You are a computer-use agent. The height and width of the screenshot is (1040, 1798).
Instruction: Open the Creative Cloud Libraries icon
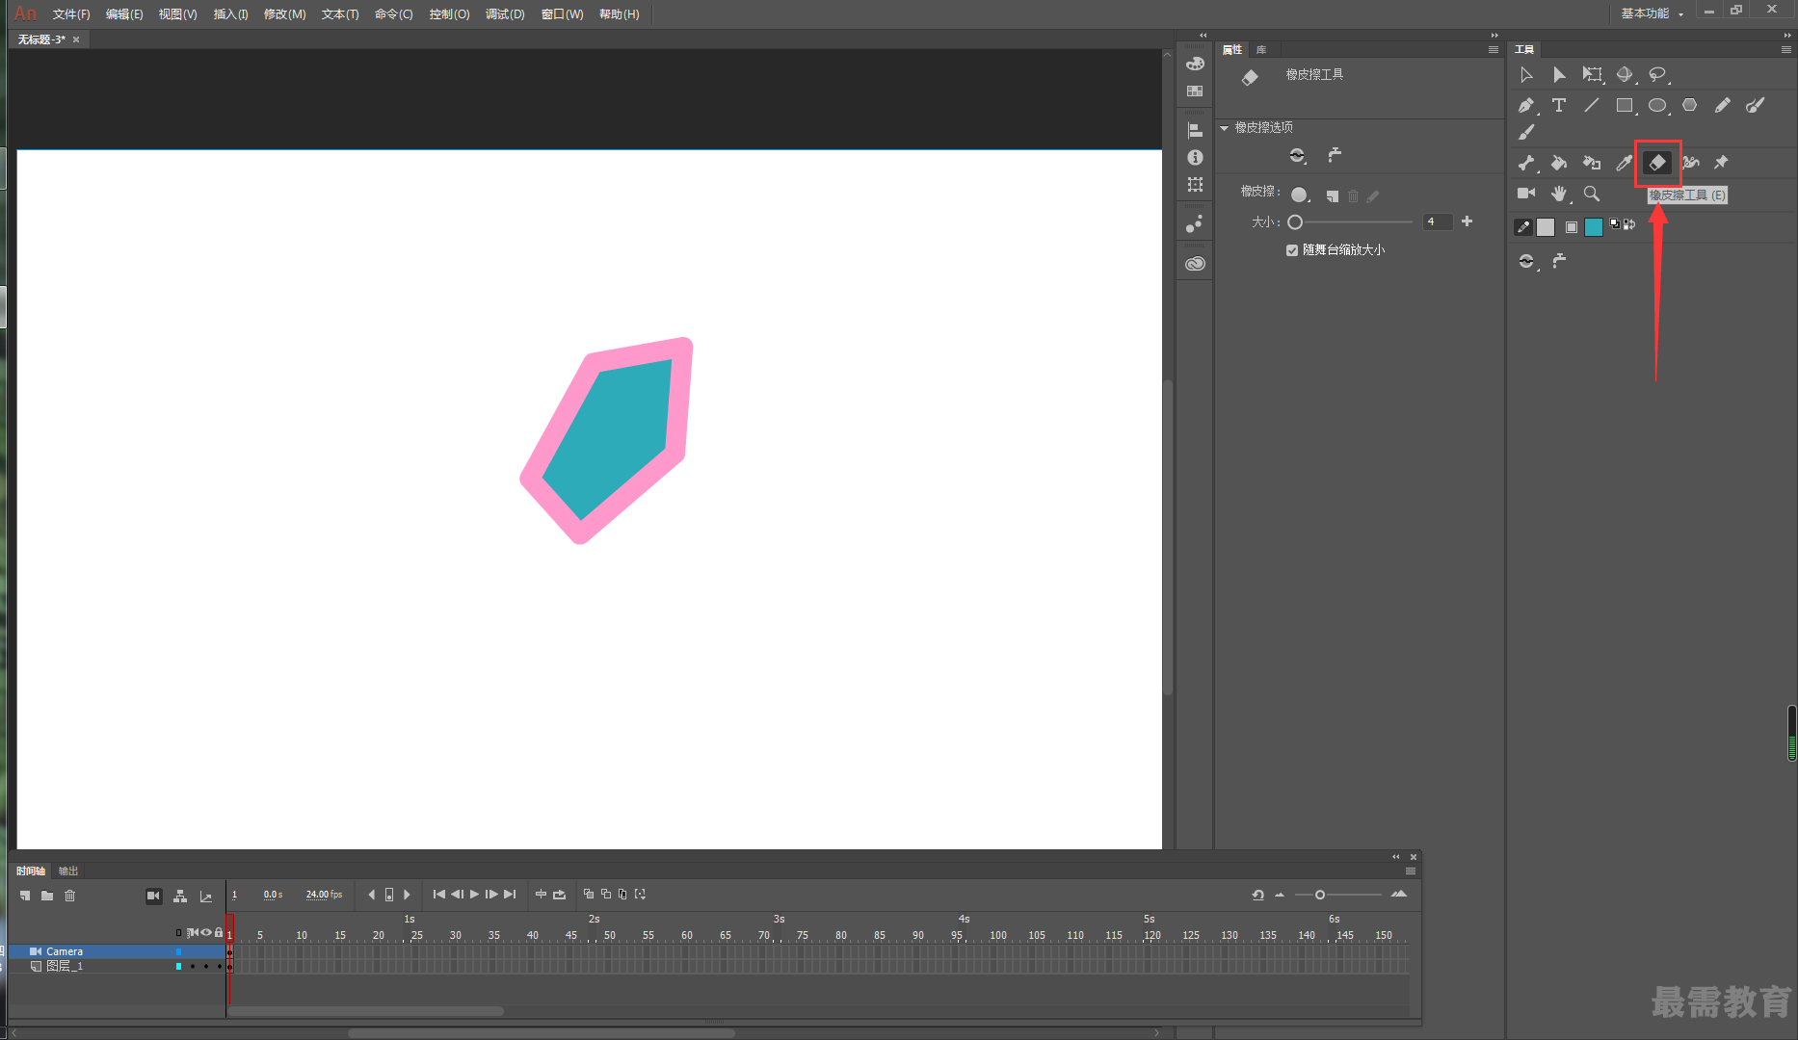click(x=1195, y=263)
